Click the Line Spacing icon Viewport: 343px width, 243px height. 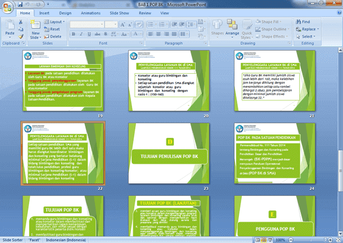click(x=190, y=24)
